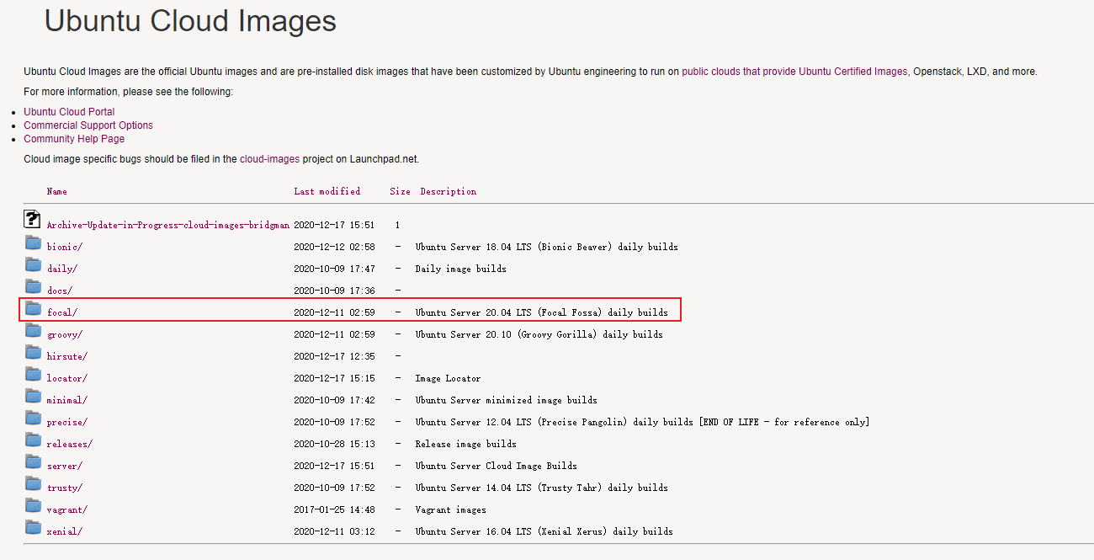Click the folder icon next to bionic/
This screenshot has height=560, width=1094.
click(x=33, y=243)
